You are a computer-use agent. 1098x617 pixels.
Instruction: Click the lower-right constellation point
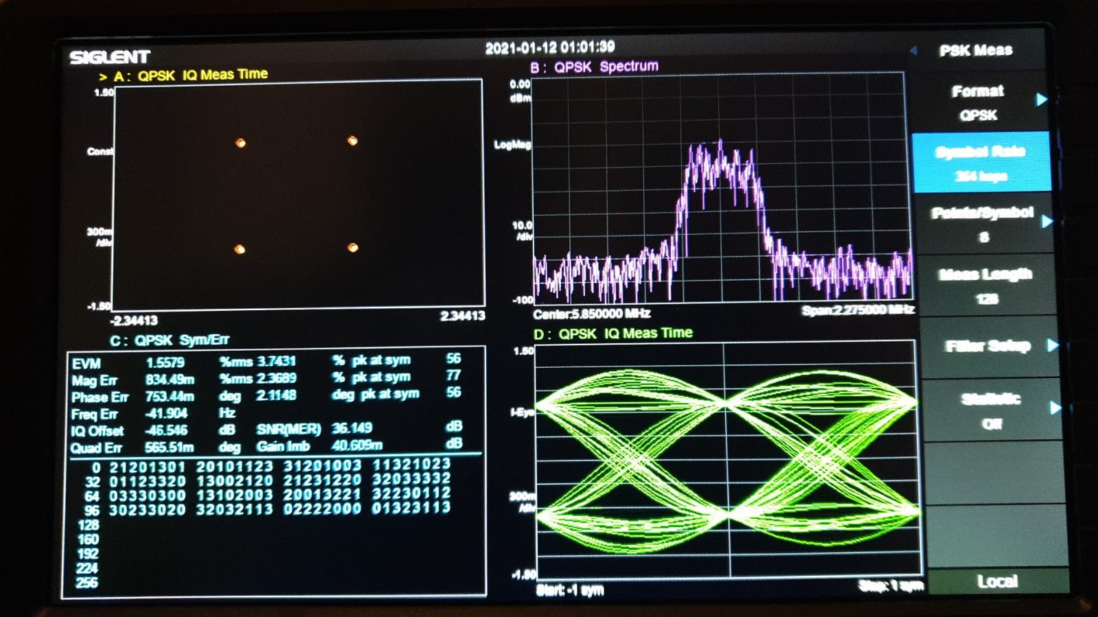coord(353,248)
